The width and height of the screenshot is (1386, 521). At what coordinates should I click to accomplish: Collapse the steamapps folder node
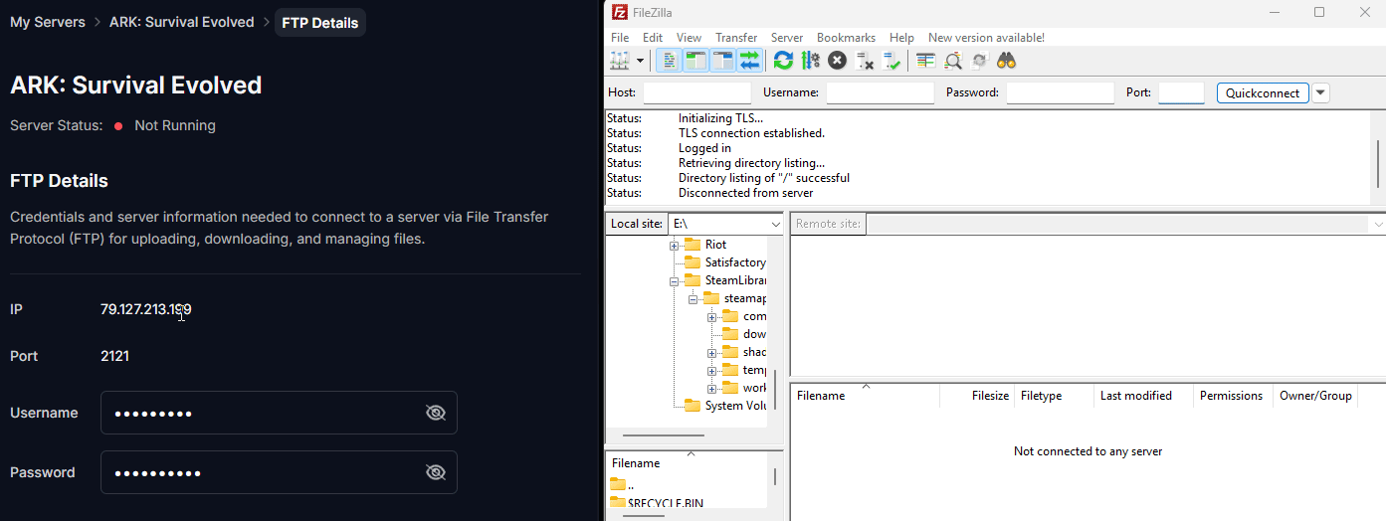point(693,298)
